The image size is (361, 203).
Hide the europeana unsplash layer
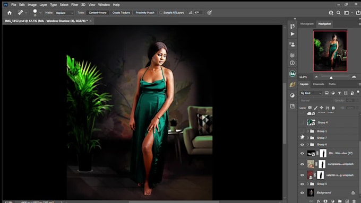tap(302, 164)
